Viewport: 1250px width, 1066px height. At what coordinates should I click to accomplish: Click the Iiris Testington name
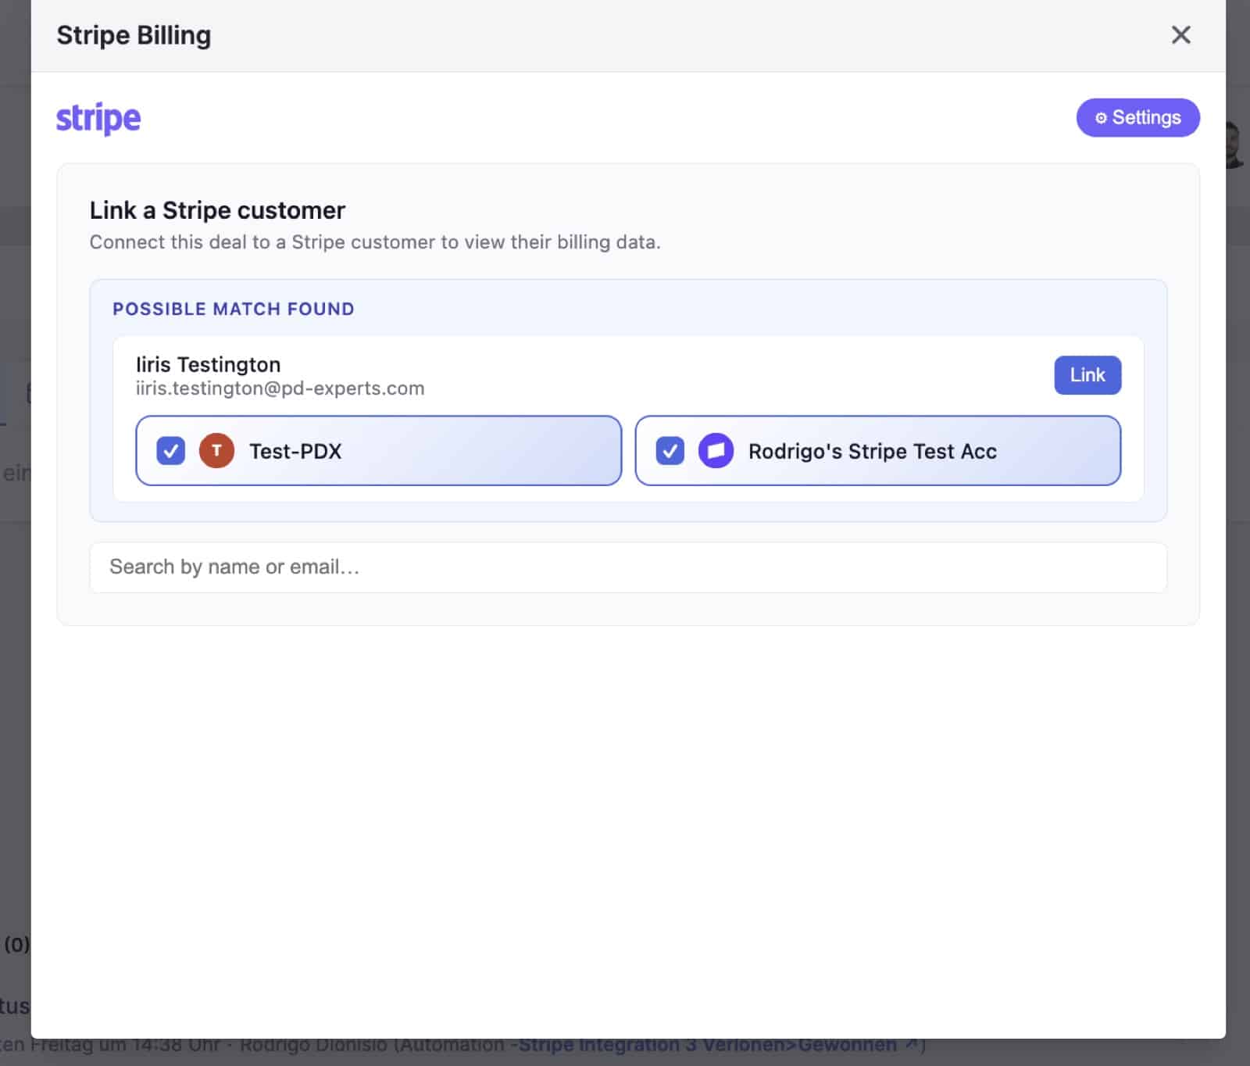click(x=208, y=365)
